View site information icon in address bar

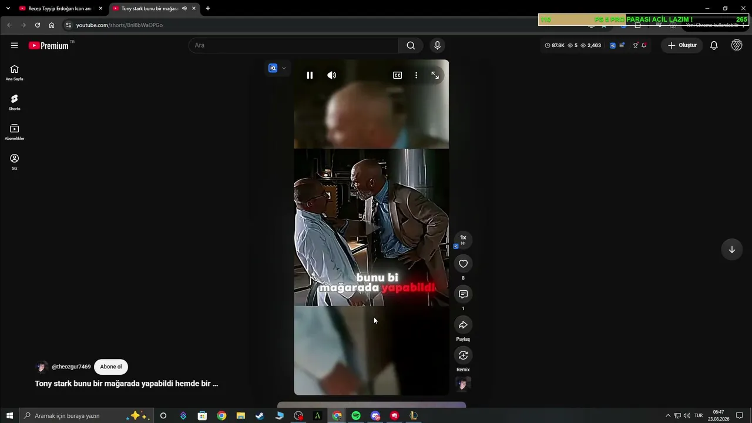(x=68, y=25)
